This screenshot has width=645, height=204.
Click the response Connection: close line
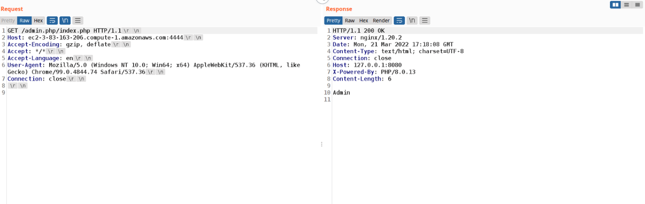click(362, 59)
